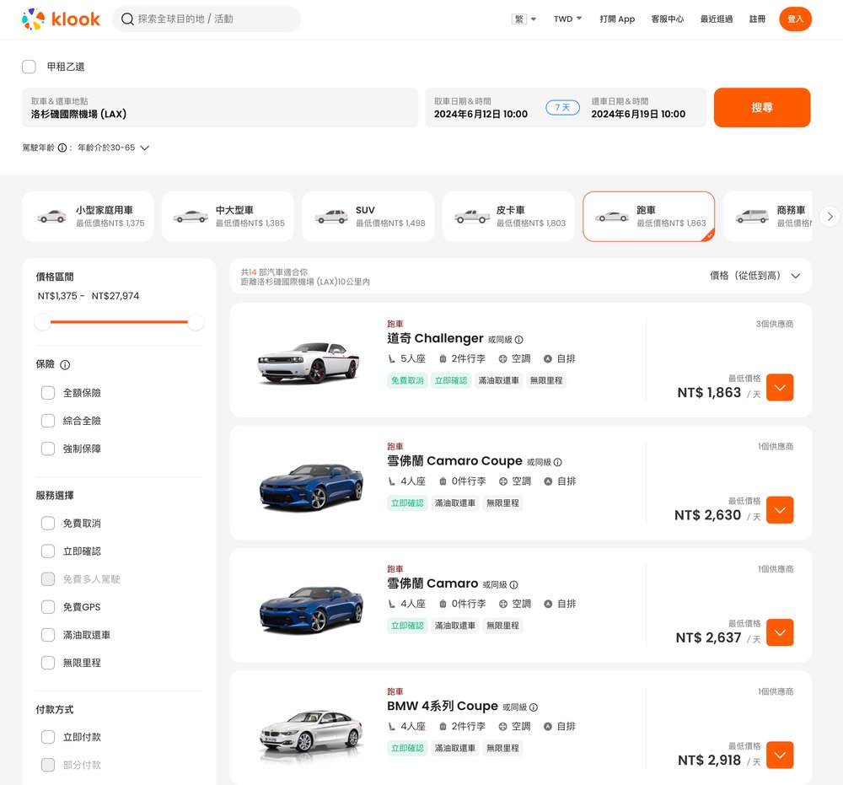Open the TWD currency dropdown

click(567, 19)
